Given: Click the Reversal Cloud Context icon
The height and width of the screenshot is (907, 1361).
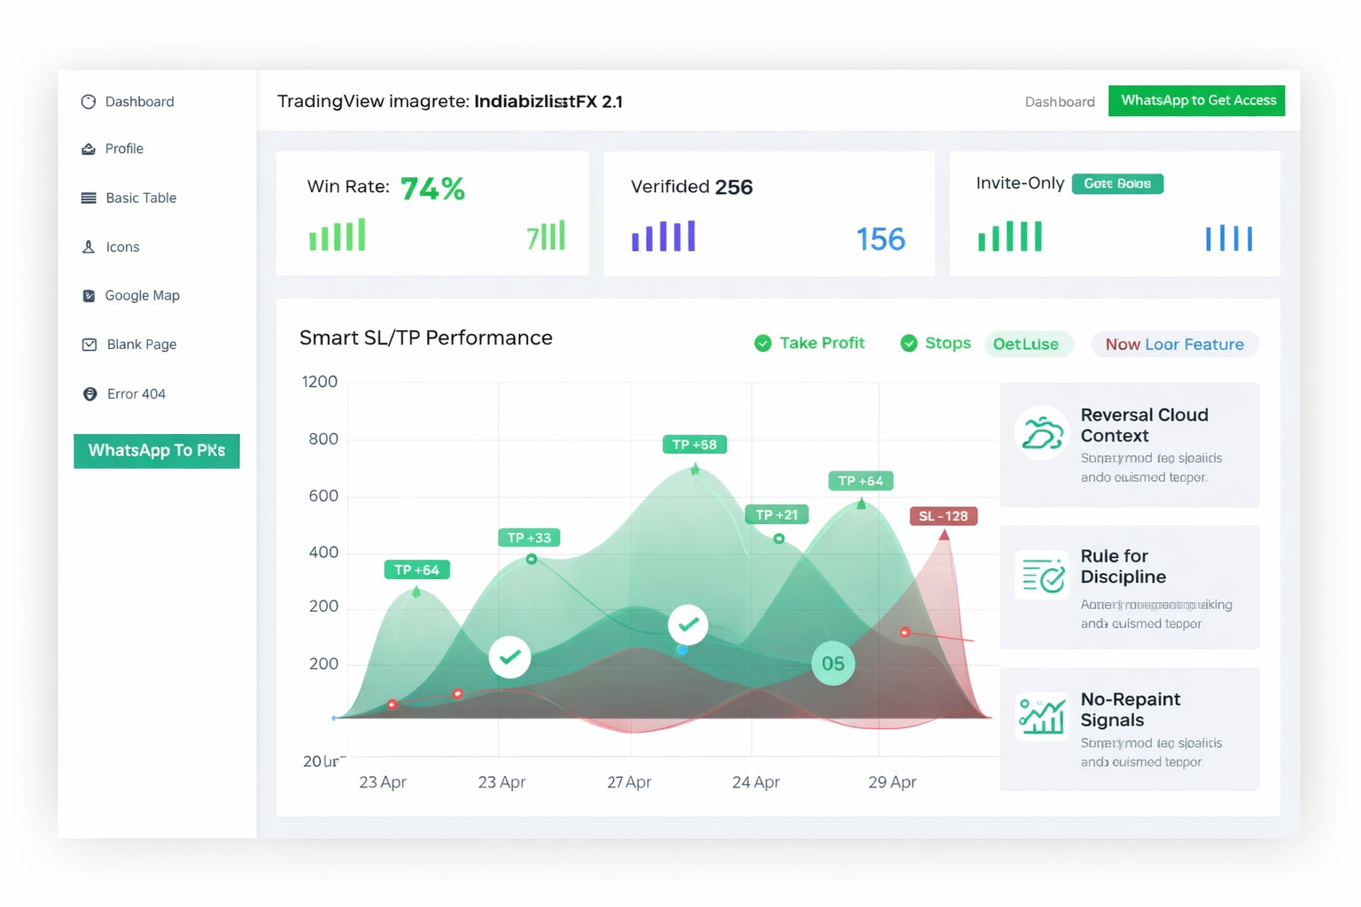Looking at the screenshot, I should [1042, 433].
